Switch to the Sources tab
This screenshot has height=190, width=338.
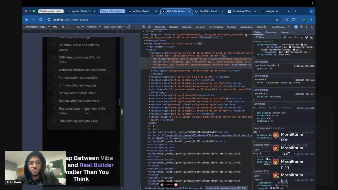(187, 27)
